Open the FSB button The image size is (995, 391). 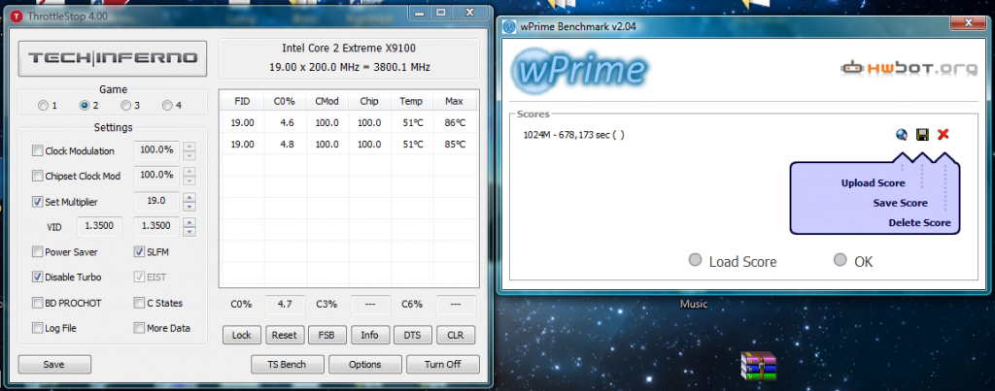(x=326, y=336)
